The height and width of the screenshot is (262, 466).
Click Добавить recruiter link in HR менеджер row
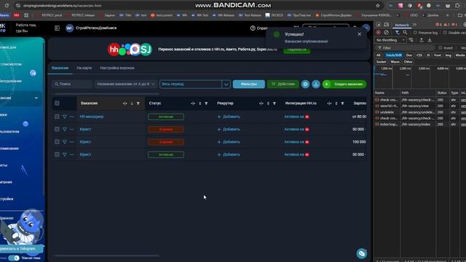[229, 116]
